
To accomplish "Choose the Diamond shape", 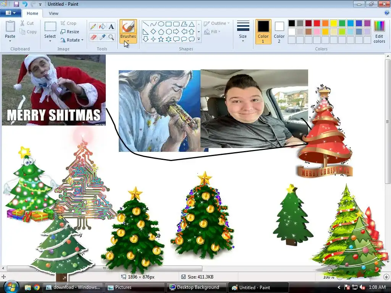I will click(x=153, y=32).
